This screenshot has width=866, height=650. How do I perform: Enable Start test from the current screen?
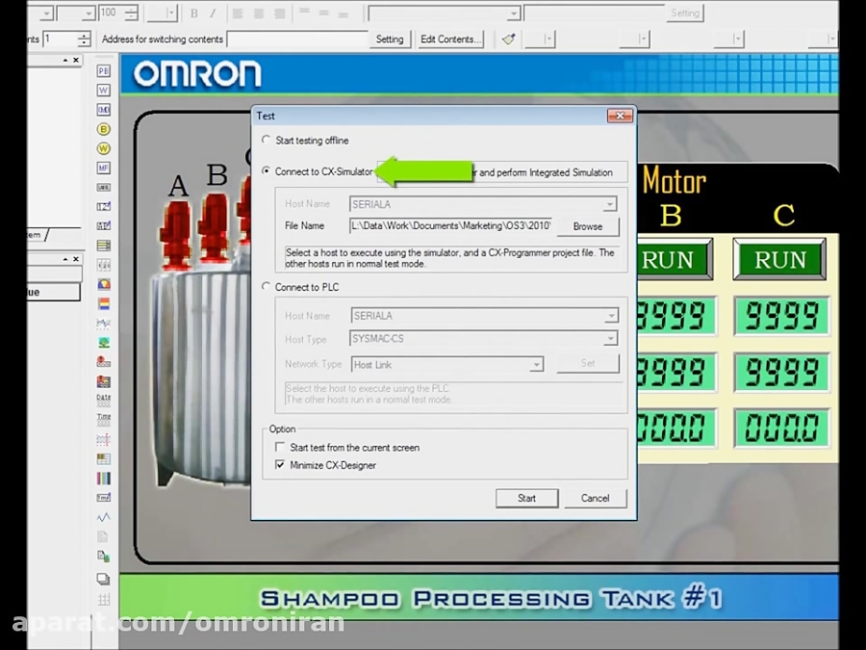[280, 447]
